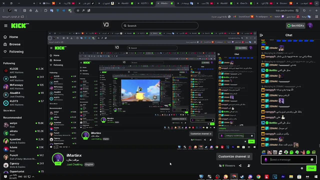Image resolution: width=320 pixels, height=180 pixels.
Task: Expand hidden system tray icons chevron
Action: tap(33, 177)
